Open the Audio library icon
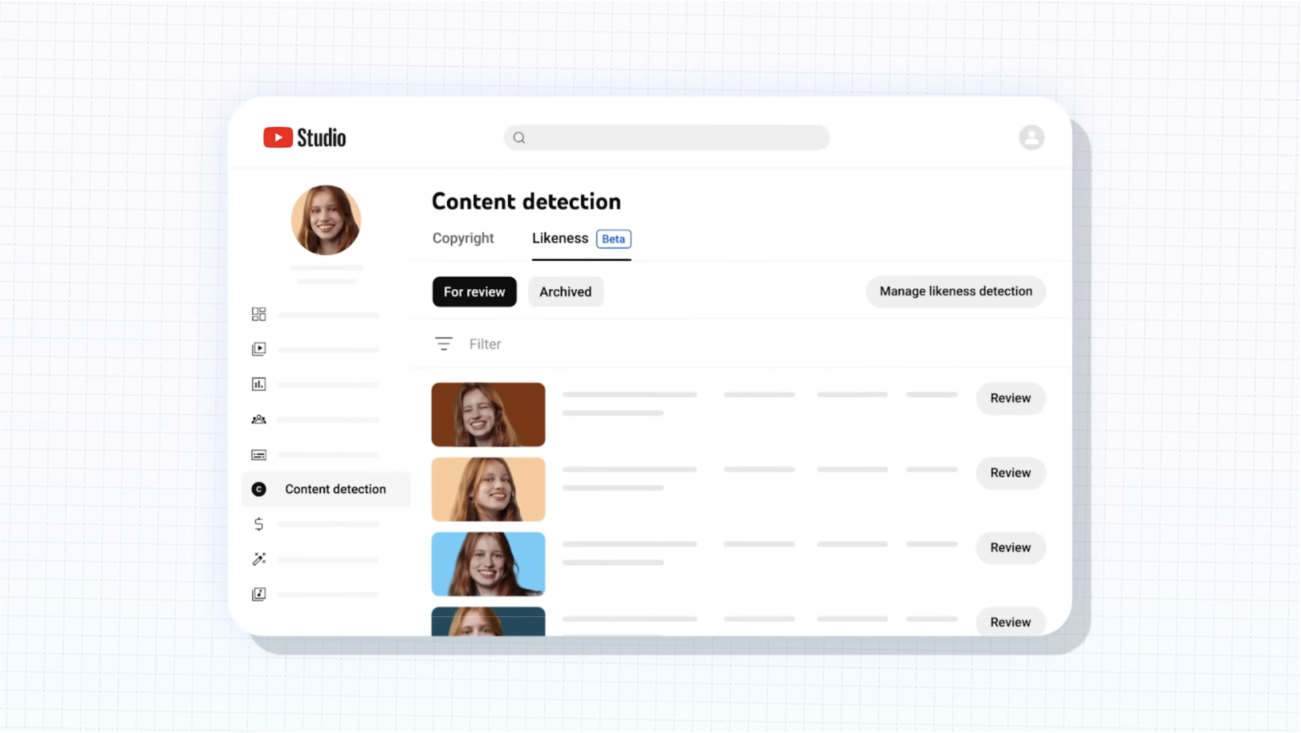The image size is (1301, 733). coord(259,594)
